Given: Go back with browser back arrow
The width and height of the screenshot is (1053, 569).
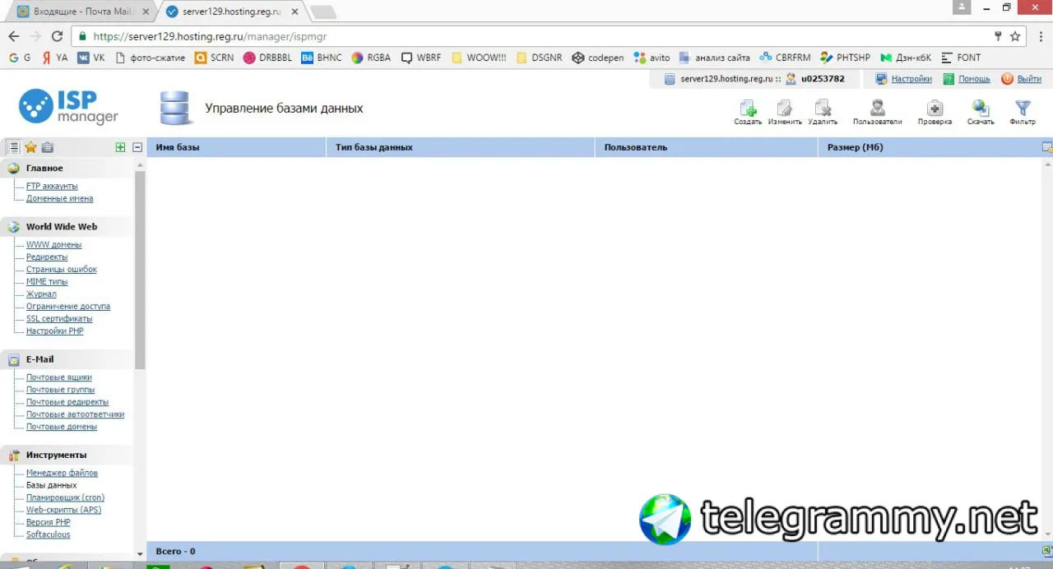Looking at the screenshot, I should click(13, 36).
